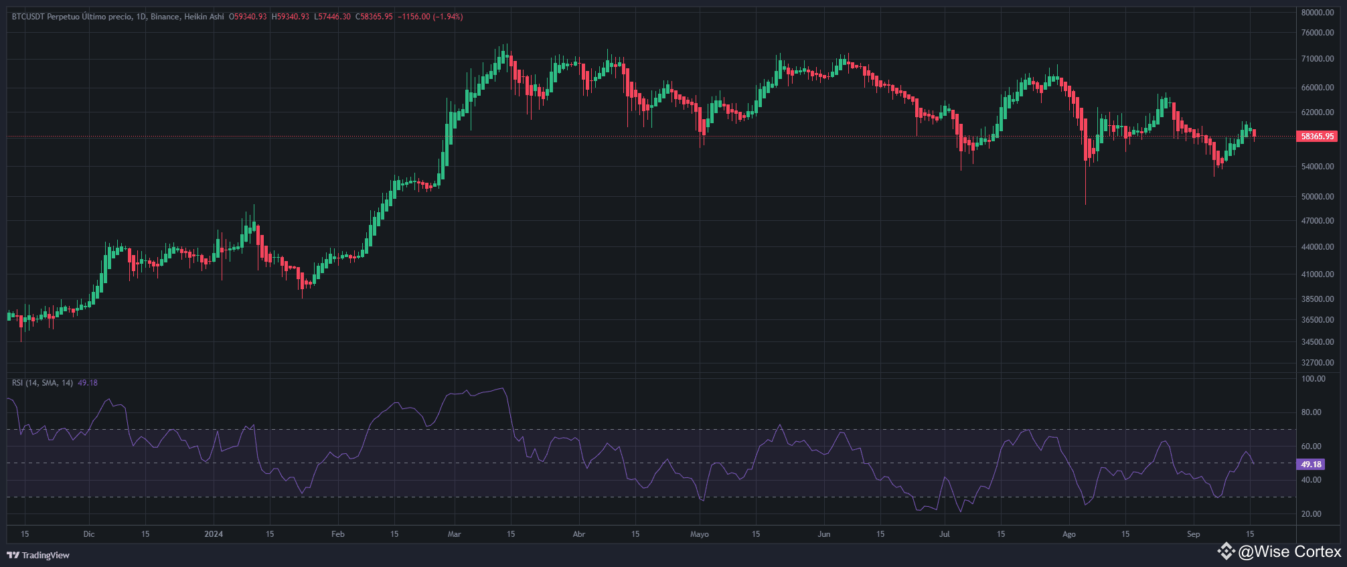The image size is (1347, 567).
Task: Click the purple 49.18 RSI value tag
Action: point(1311,464)
